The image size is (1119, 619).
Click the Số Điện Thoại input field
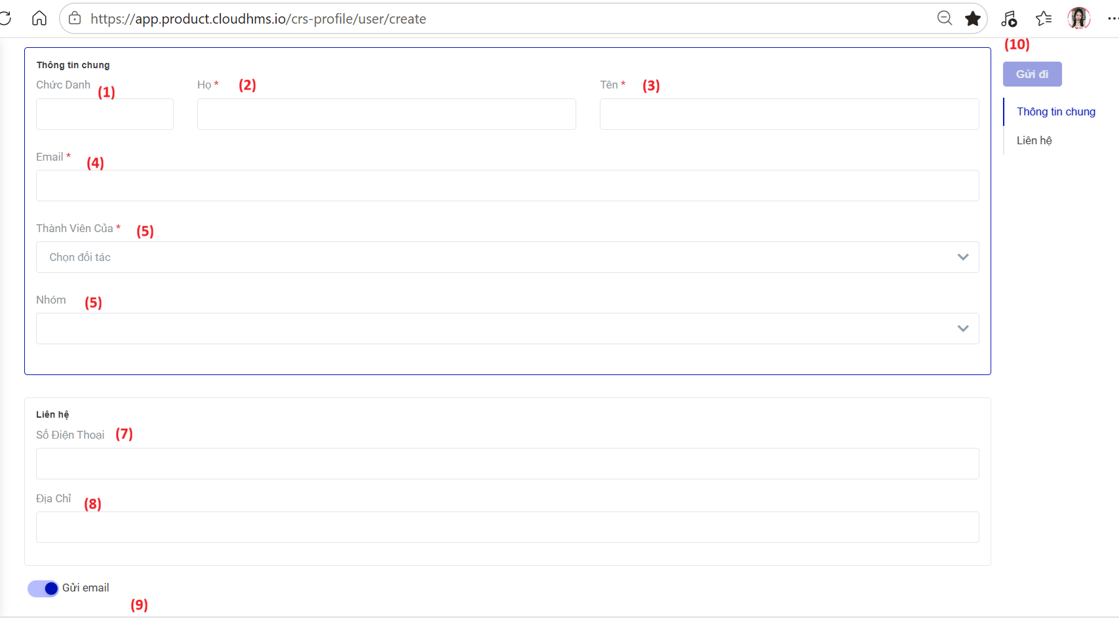507,464
